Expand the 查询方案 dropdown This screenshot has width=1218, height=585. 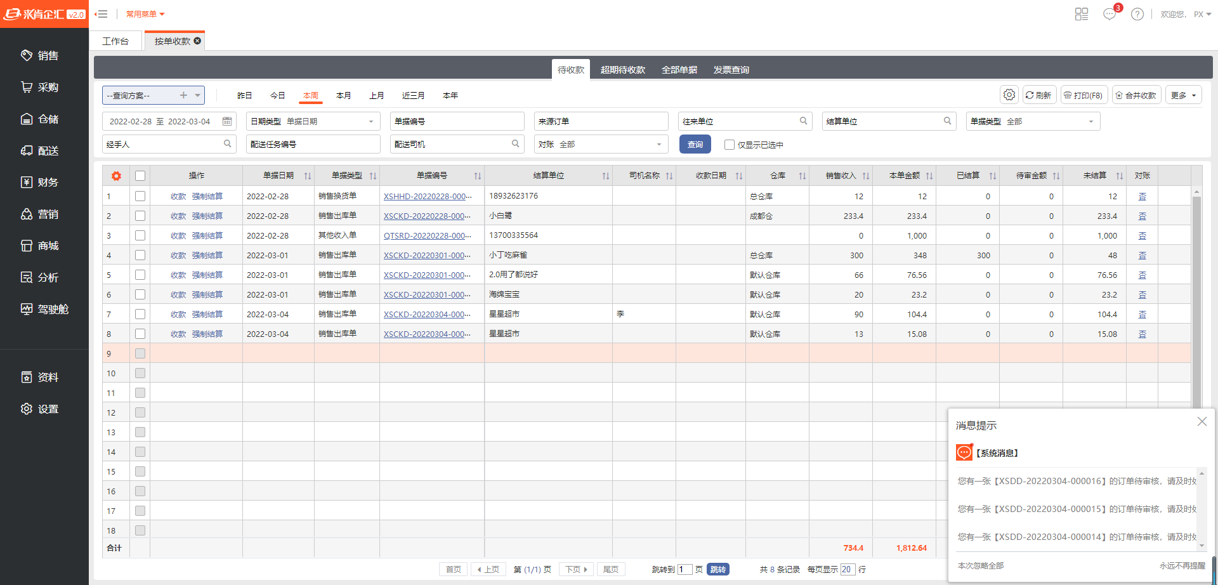point(198,95)
